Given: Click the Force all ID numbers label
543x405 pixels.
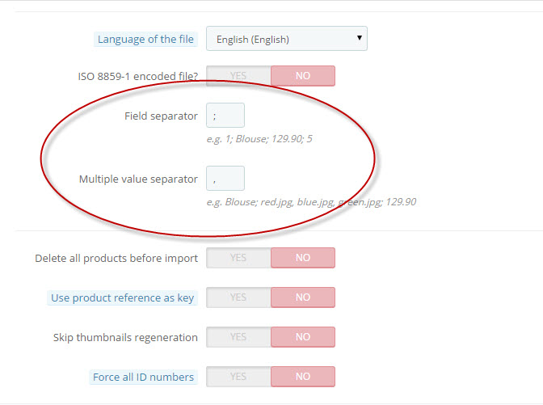Looking at the screenshot, I should click(143, 377).
